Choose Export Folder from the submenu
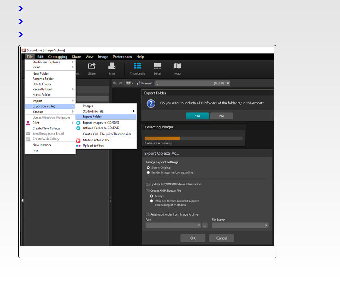340x289 pixels. (92, 117)
